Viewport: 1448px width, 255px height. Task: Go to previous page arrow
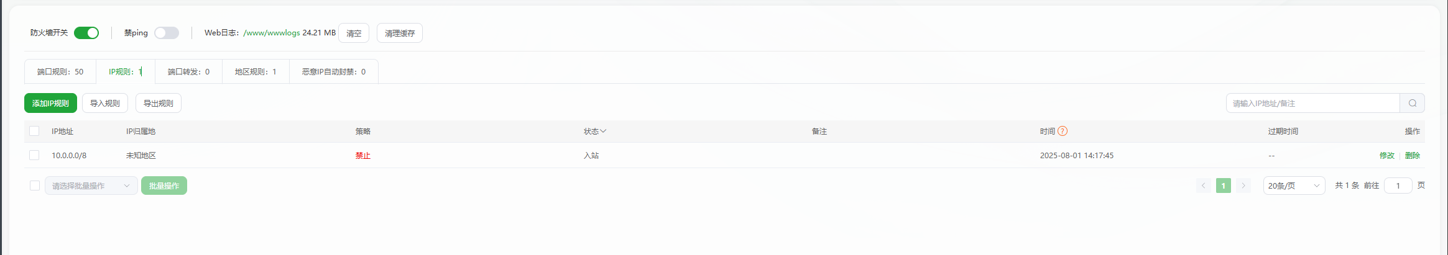[x=1203, y=186]
